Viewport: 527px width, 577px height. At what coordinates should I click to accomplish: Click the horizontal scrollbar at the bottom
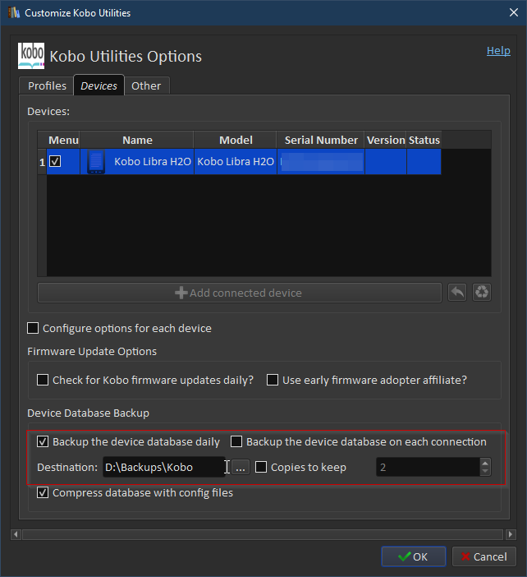point(263,534)
